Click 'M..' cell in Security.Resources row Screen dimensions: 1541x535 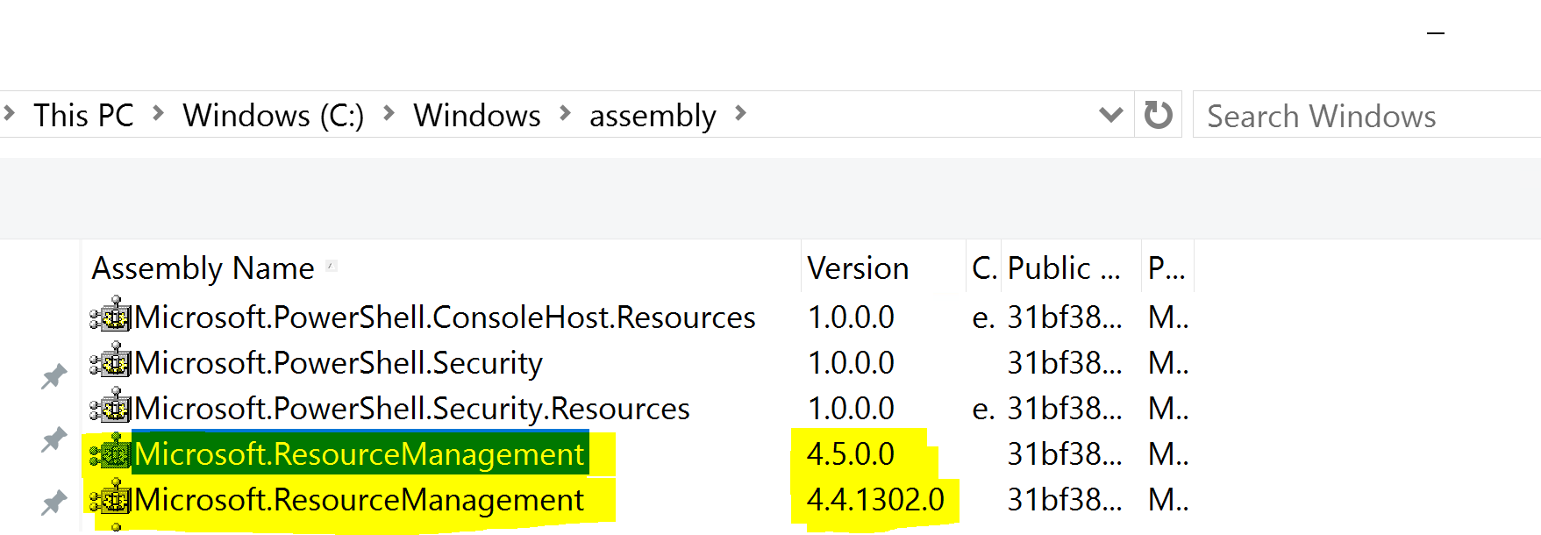(x=1168, y=409)
